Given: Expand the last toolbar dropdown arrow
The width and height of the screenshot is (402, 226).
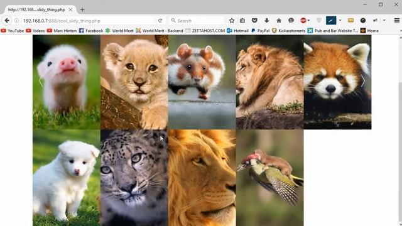Looking at the screenshot, I should pos(384,21).
